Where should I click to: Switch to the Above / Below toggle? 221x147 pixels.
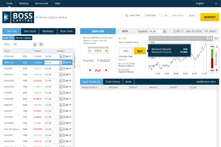pos(24,38)
